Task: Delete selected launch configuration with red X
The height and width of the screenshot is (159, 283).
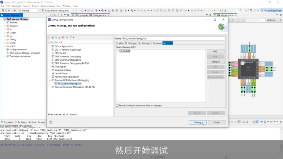Action: 62,37
